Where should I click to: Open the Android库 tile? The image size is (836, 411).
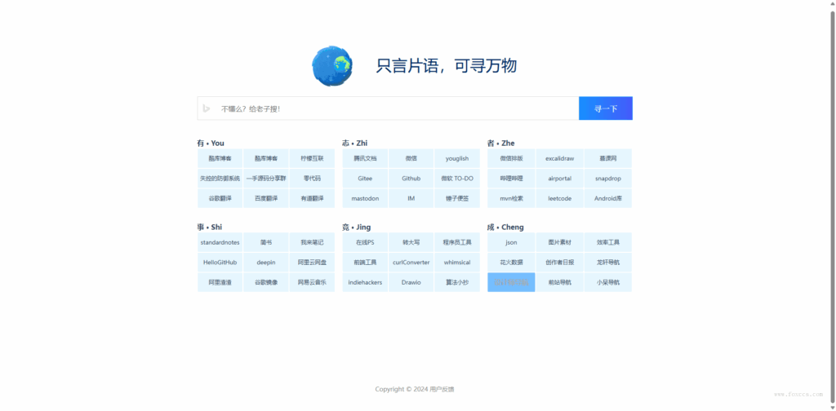coord(607,199)
